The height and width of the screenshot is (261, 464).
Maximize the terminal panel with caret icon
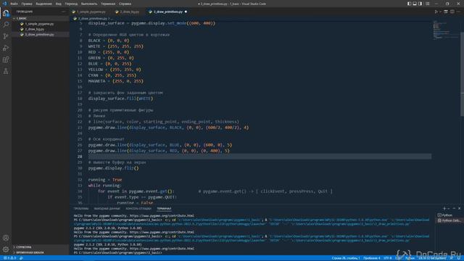454,209
